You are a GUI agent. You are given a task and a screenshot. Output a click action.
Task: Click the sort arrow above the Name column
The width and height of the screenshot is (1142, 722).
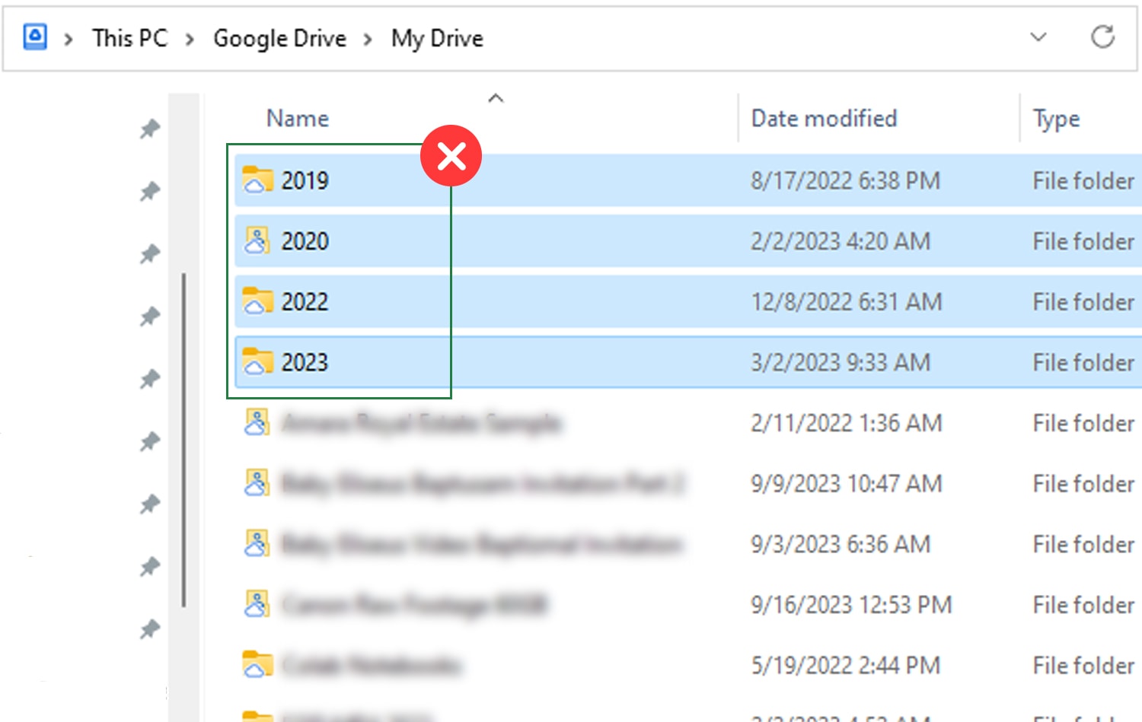pyautogui.click(x=496, y=97)
